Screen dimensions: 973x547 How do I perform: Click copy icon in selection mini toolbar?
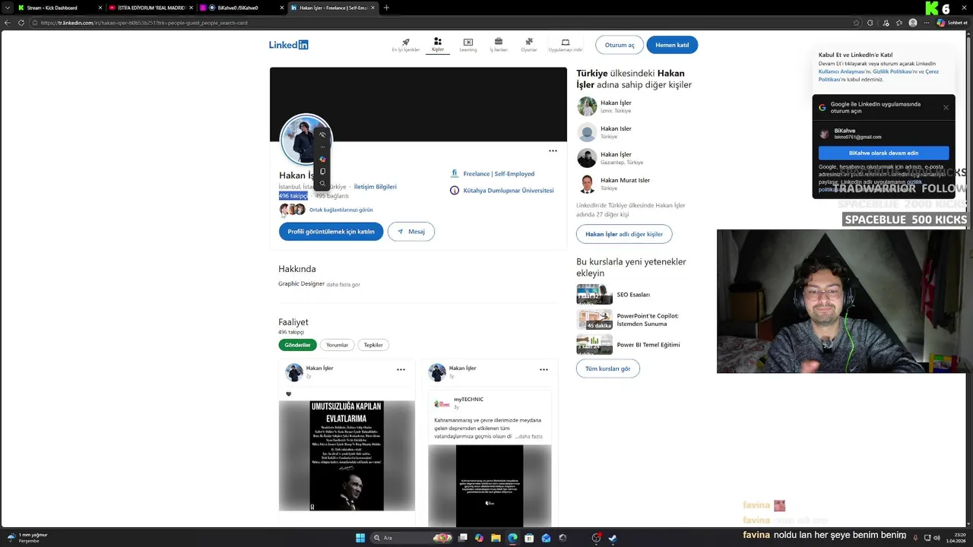[x=322, y=171]
